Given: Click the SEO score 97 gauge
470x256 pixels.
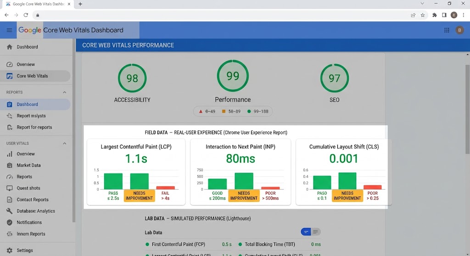Looking at the screenshot, I should coord(335,78).
